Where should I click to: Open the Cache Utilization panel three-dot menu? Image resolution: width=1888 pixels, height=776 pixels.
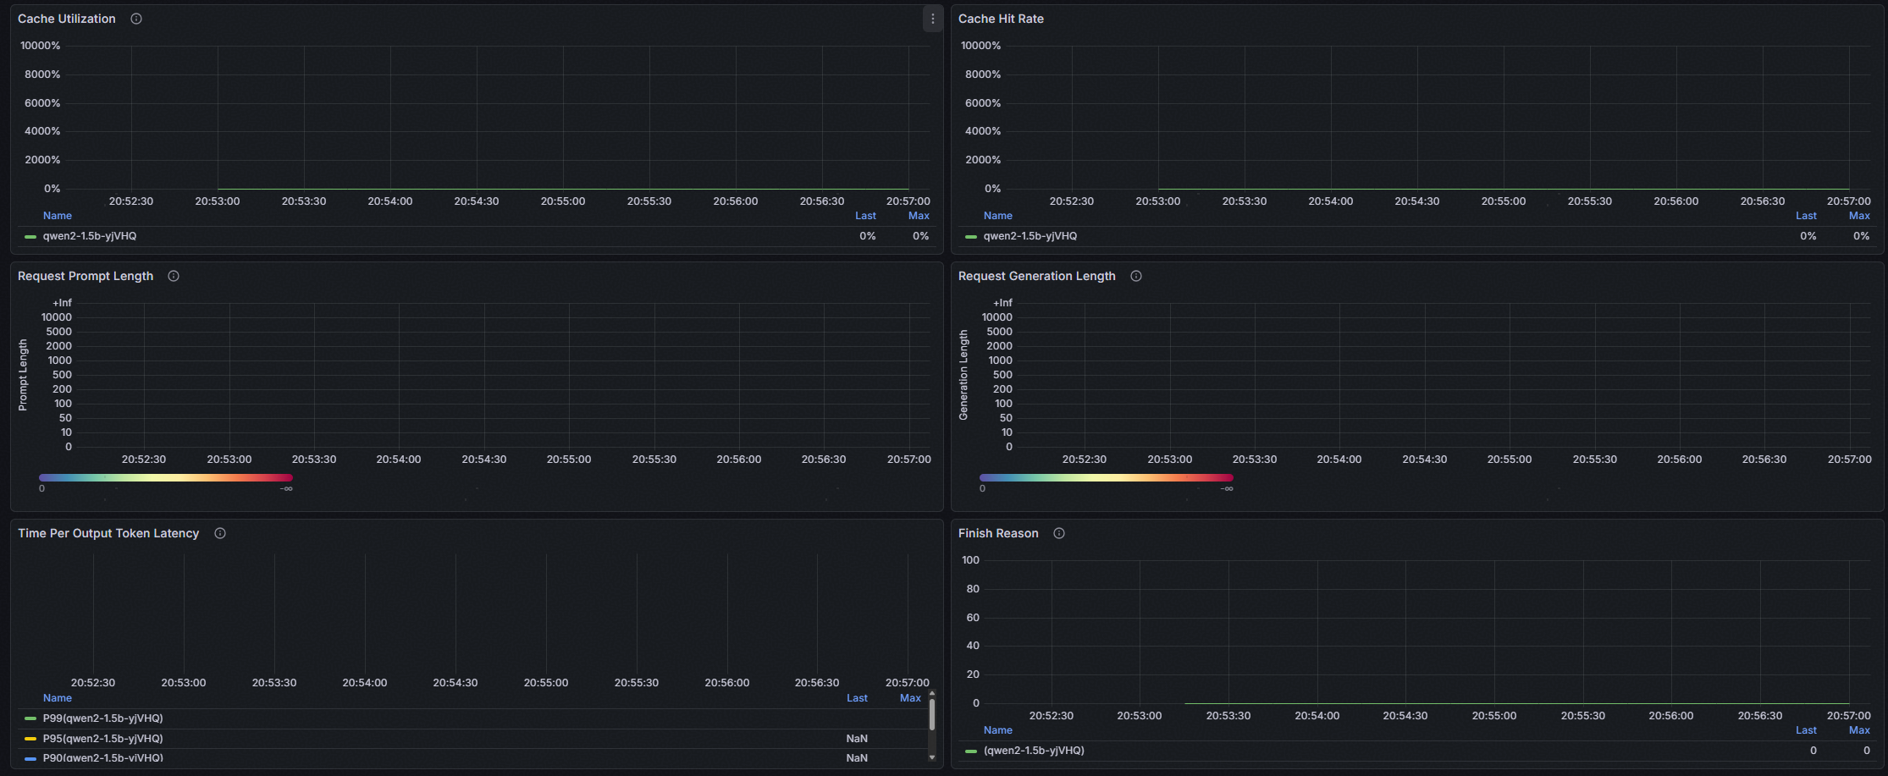point(932,19)
